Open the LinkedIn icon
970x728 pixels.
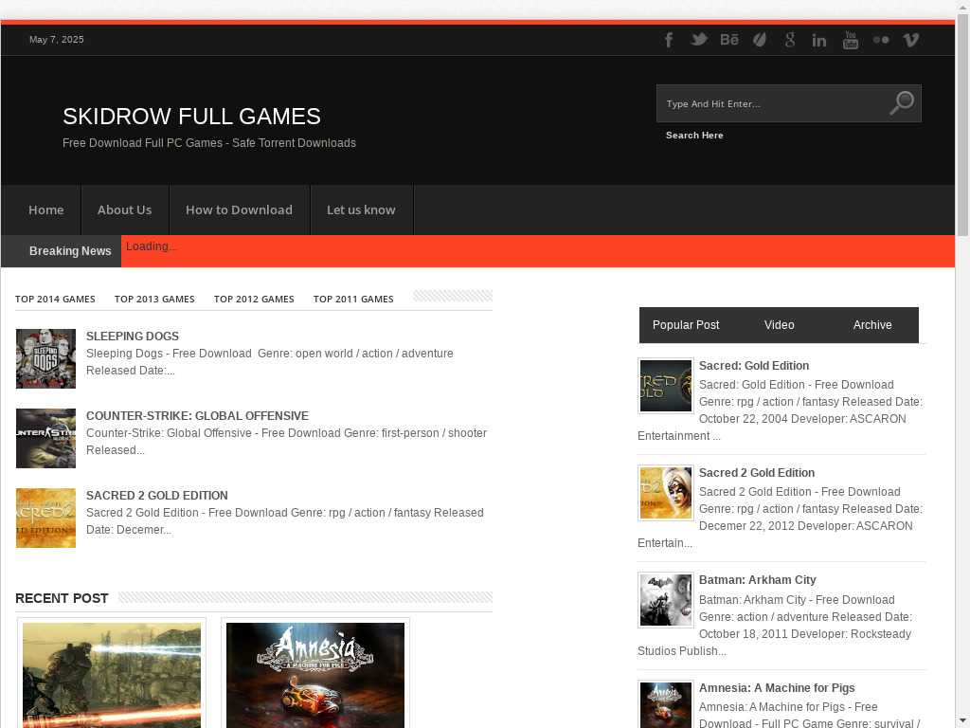click(819, 40)
